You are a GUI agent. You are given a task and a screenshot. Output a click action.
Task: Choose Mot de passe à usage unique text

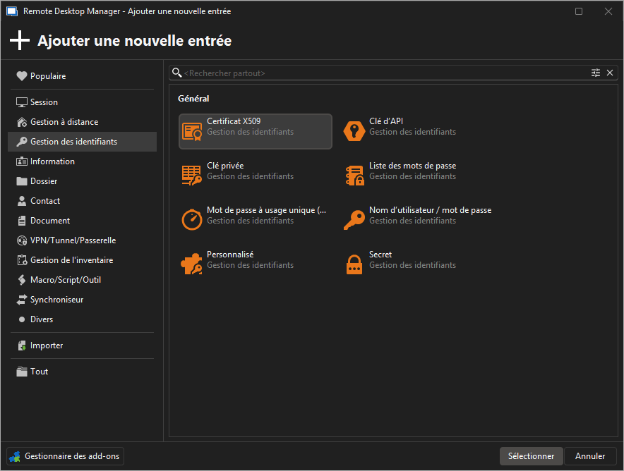[266, 210]
